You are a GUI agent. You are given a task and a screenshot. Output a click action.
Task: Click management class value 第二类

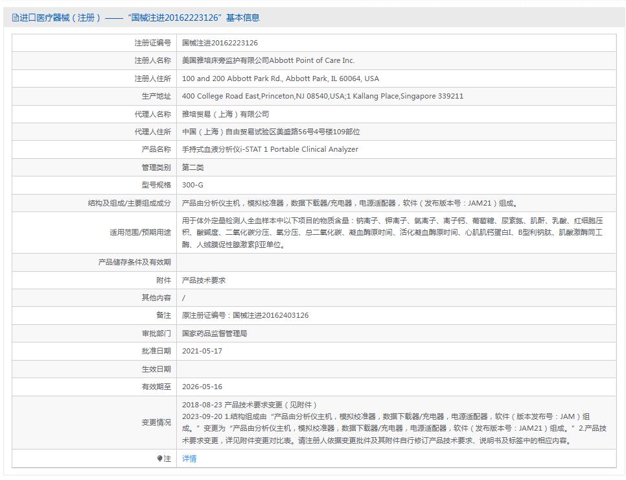click(x=193, y=167)
